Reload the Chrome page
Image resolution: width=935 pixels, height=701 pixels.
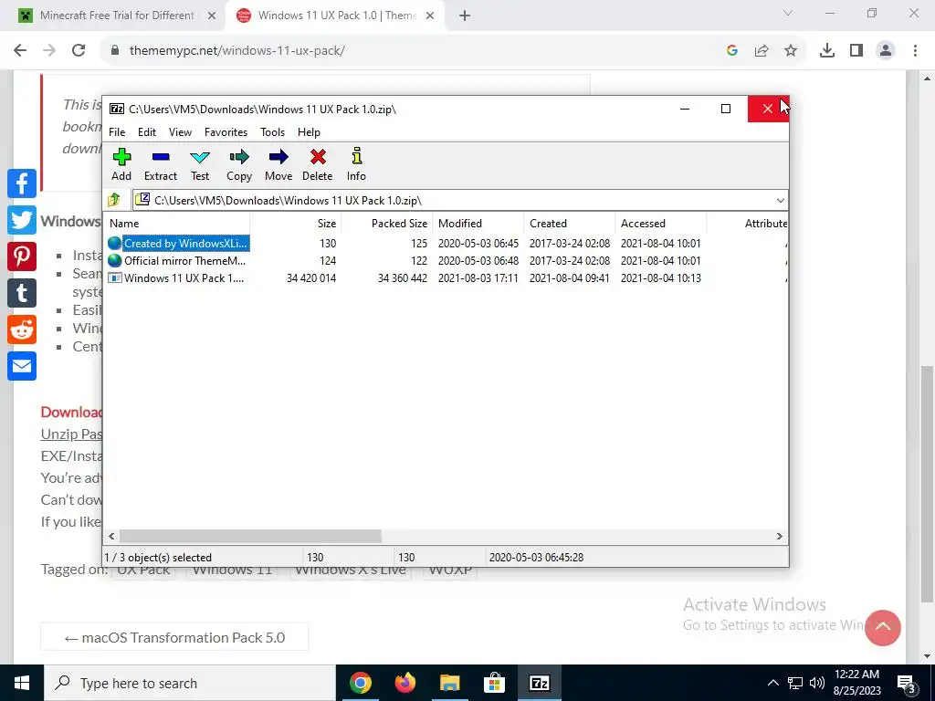click(x=79, y=51)
